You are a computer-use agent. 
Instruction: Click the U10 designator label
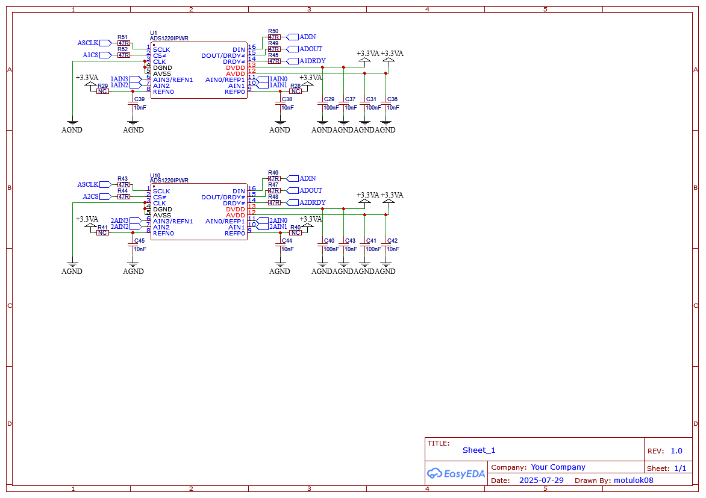(155, 176)
